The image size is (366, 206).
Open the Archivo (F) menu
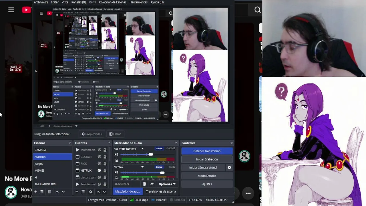[x=41, y=2]
